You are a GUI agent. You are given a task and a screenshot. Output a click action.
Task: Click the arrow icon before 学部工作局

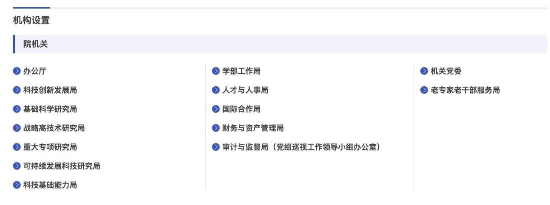coord(216,71)
